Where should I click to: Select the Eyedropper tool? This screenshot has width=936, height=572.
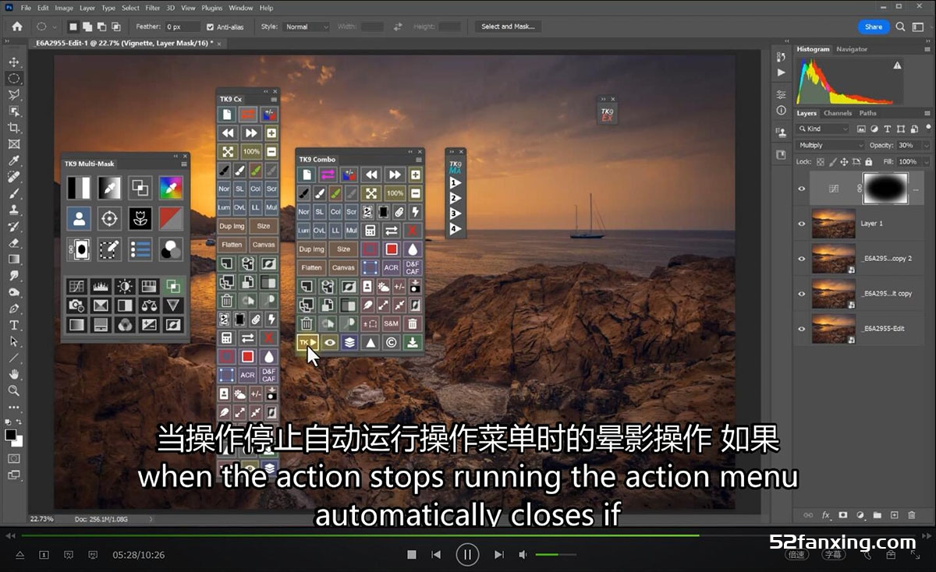point(14,161)
